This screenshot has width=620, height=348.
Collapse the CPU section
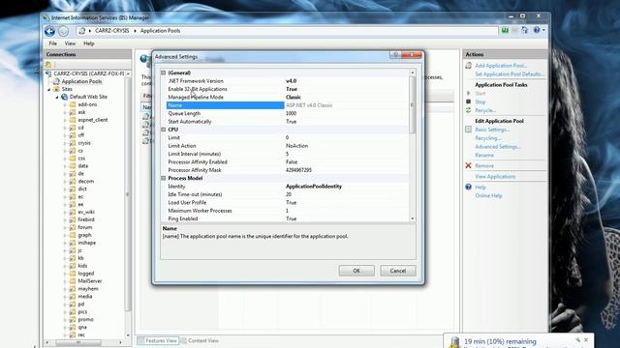pos(164,130)
